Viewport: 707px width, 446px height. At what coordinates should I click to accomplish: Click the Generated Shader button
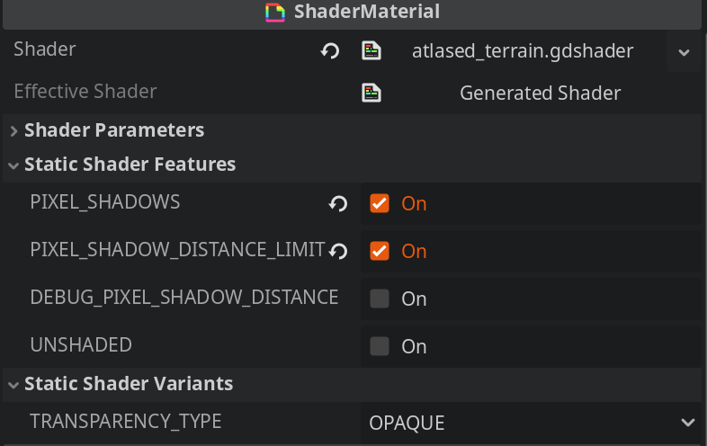click(x=532, y=93)
